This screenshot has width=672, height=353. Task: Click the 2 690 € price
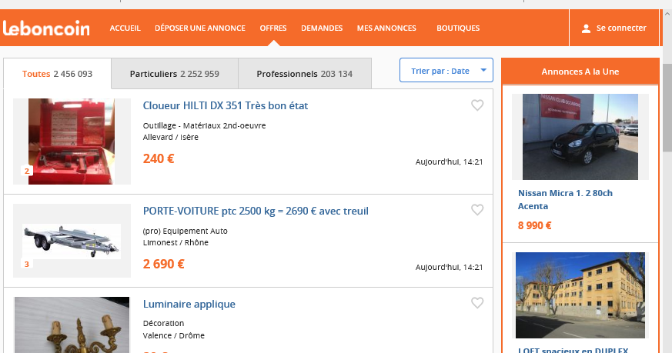(x=164, y=264)
